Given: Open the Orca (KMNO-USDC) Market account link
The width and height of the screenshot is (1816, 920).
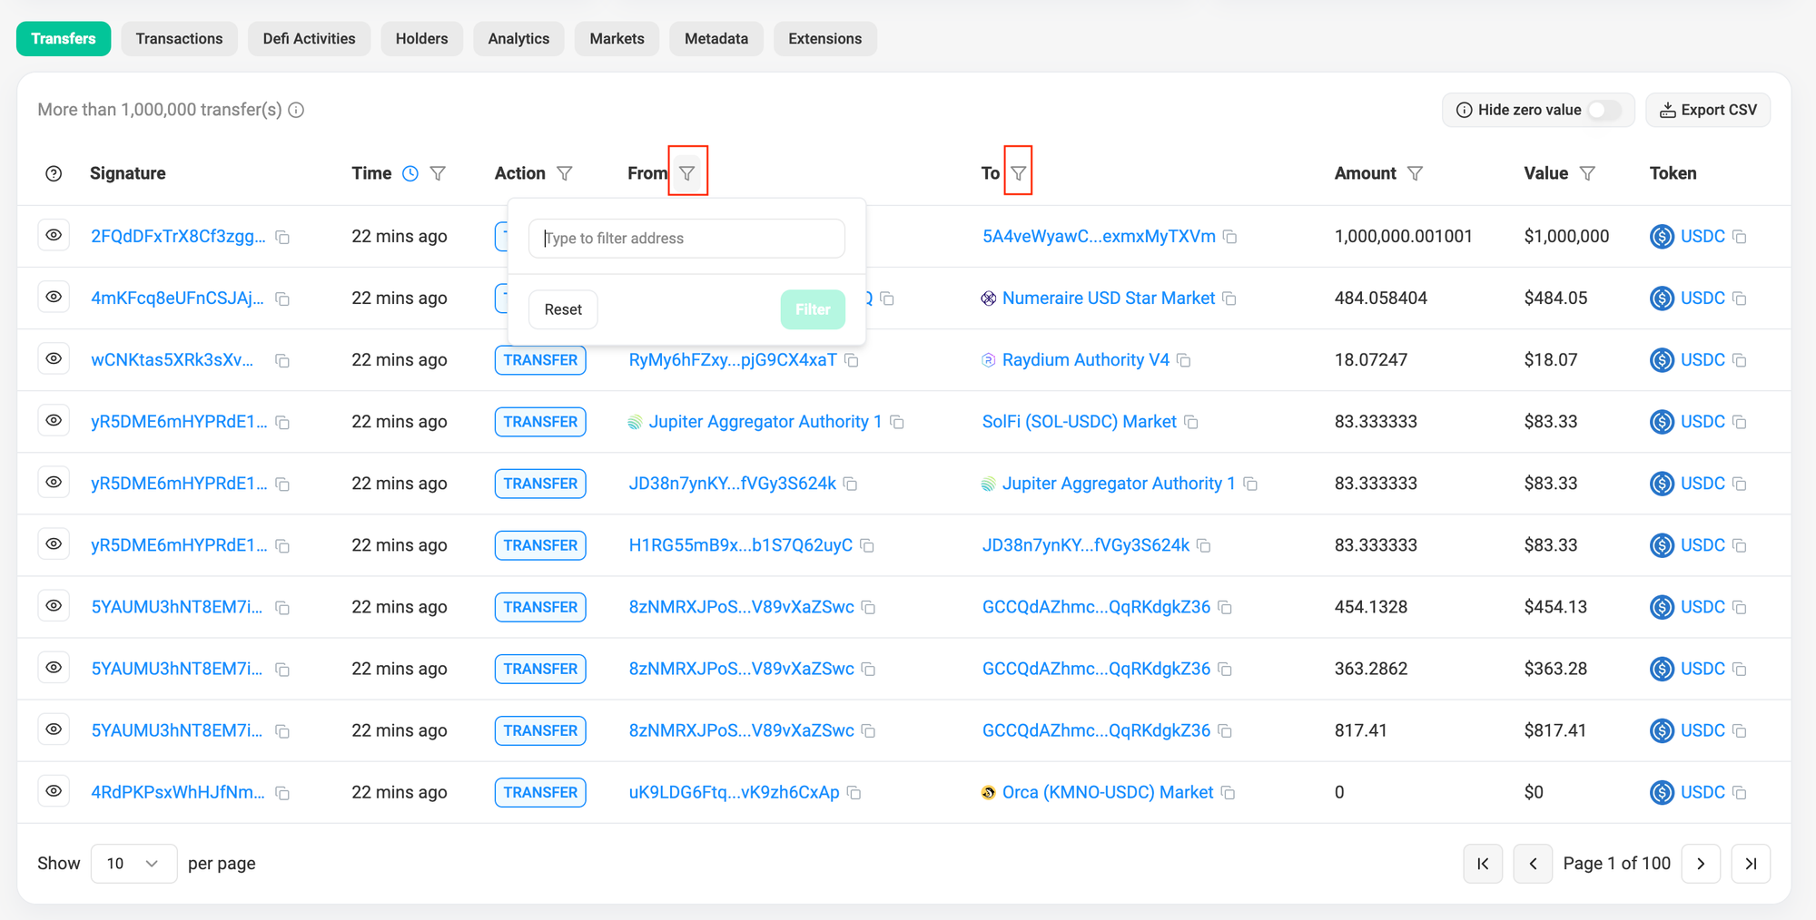Looking at the screenshot, I should point(1108,793).
